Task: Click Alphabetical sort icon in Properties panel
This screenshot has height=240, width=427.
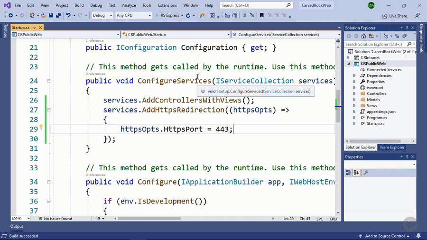Action: coord(356,173)
